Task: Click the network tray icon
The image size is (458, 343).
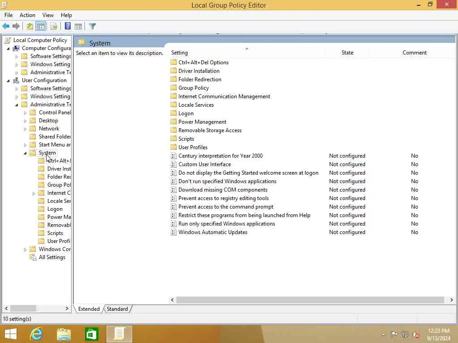Action: pyautogui.click(x=405, y=334)
